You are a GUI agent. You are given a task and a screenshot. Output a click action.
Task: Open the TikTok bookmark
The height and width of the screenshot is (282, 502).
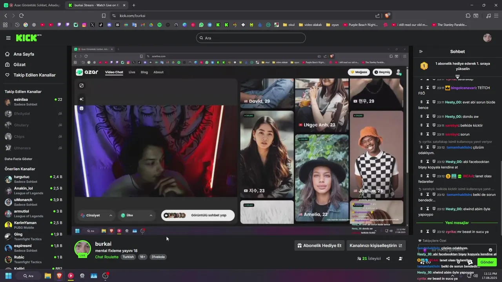(x=101, y=25)
